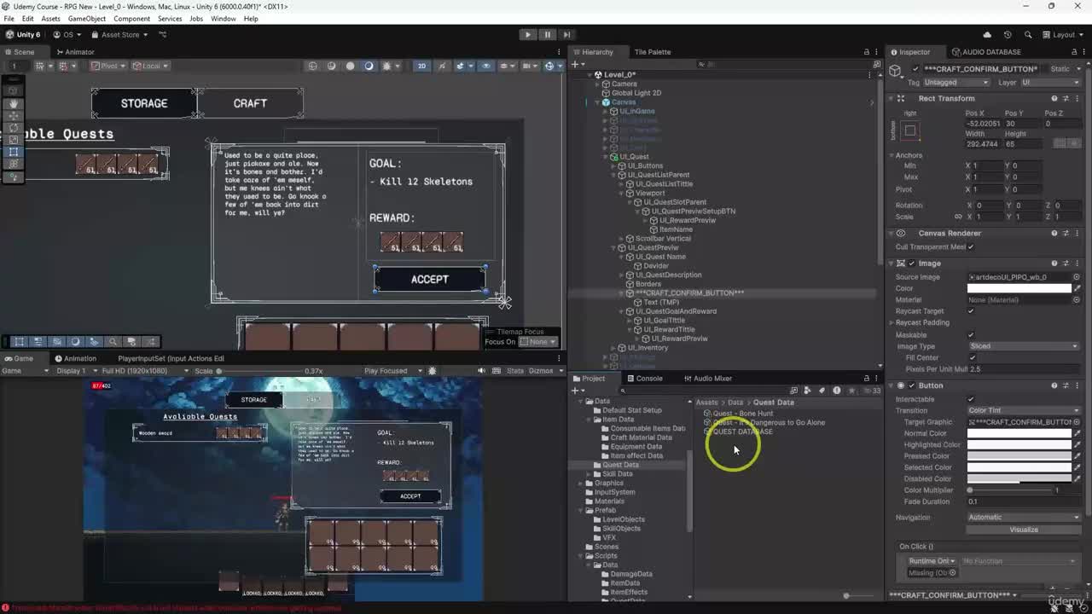
Task: Open the Component menu
Action: click(x=131, y=19)
